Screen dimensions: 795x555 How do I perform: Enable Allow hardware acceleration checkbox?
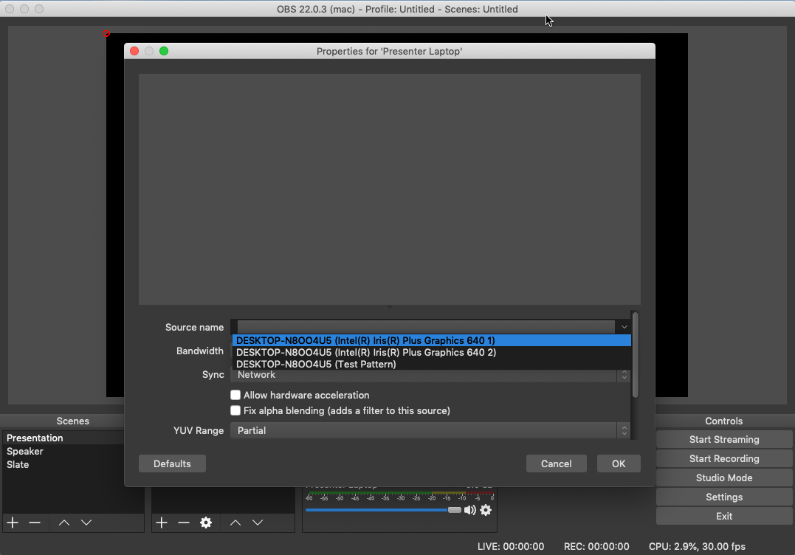coord(235,395)
